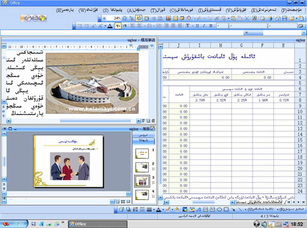The width and height of the screenshot is (307, 228).
Task: Select the Oval shape drawing tool
Action: tap(219, 209)
